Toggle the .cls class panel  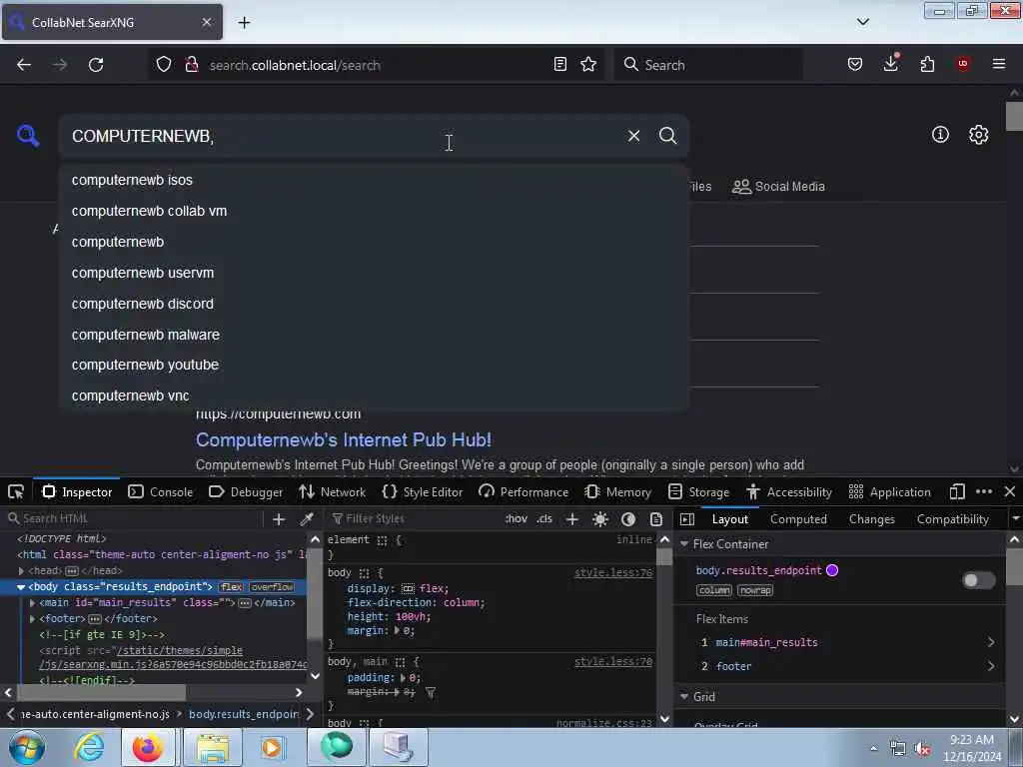click(544, 519)
